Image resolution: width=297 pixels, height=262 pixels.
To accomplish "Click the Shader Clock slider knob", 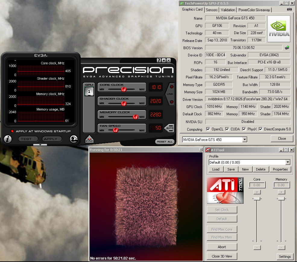I will click(124, 104).
